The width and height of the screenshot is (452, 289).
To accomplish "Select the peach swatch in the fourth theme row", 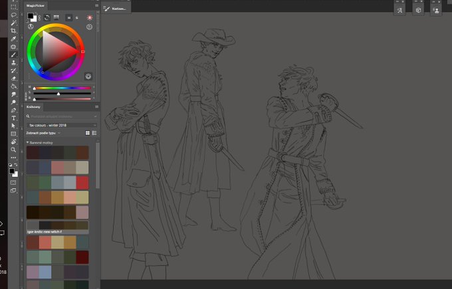I will point(70,197).
